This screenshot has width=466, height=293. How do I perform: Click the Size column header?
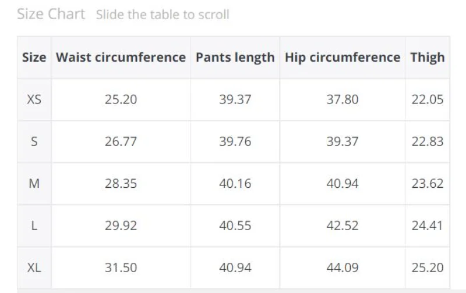coord(34,58)
